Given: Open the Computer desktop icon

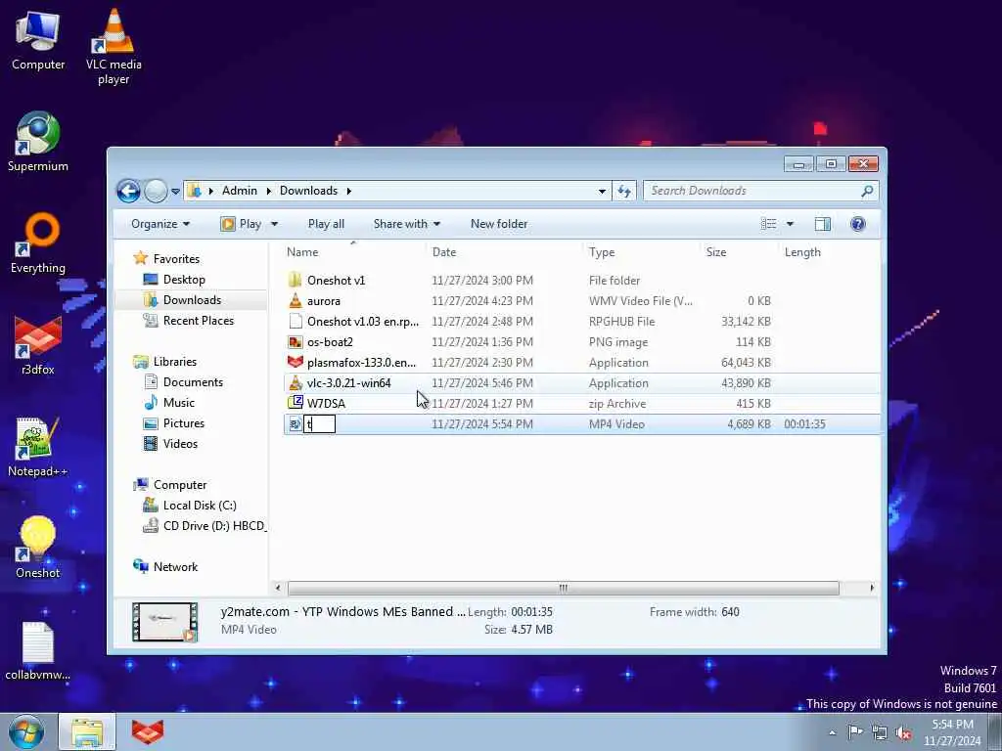Looking at the screenshot, I should pos(38,40).
